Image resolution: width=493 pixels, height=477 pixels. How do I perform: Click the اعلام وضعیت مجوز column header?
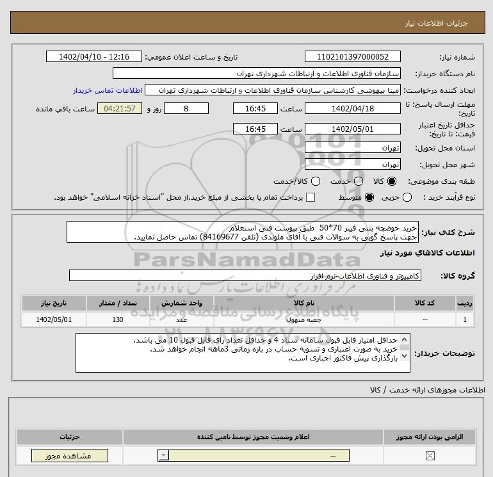pyautogui.click(x=253, y=437)
